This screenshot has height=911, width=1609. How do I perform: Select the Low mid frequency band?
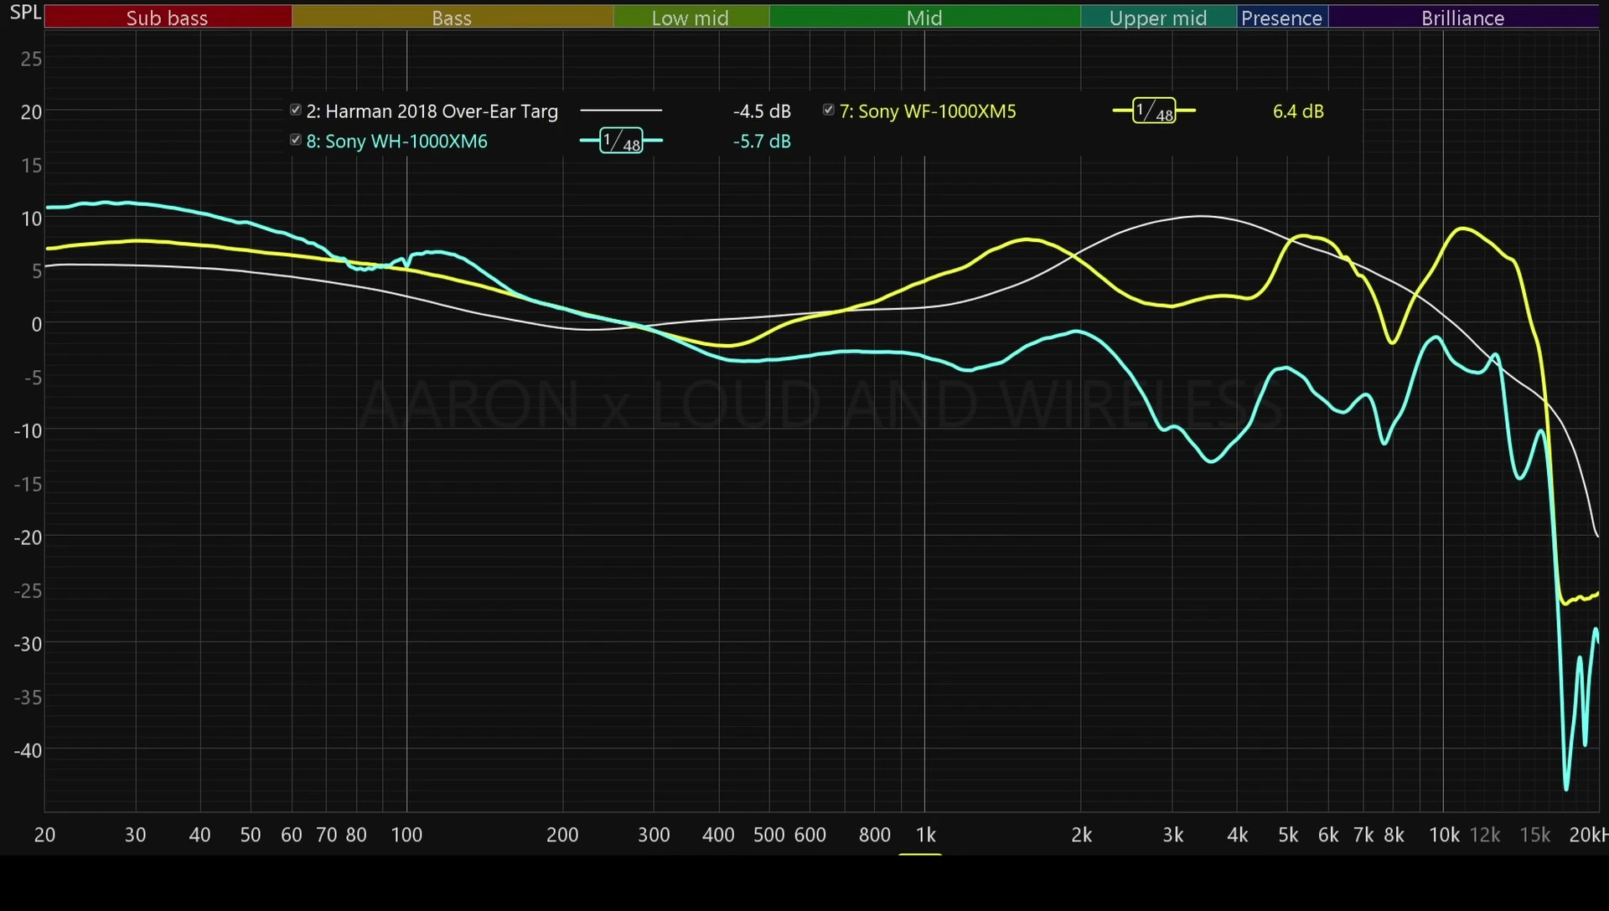[x=691, y=18]
